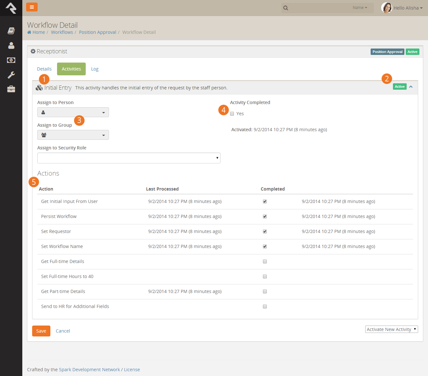Image resolution: width=428 pixels, height=376 pixels.
Task: Click the Set Workflow Name action text
Action: coord(62,246)
